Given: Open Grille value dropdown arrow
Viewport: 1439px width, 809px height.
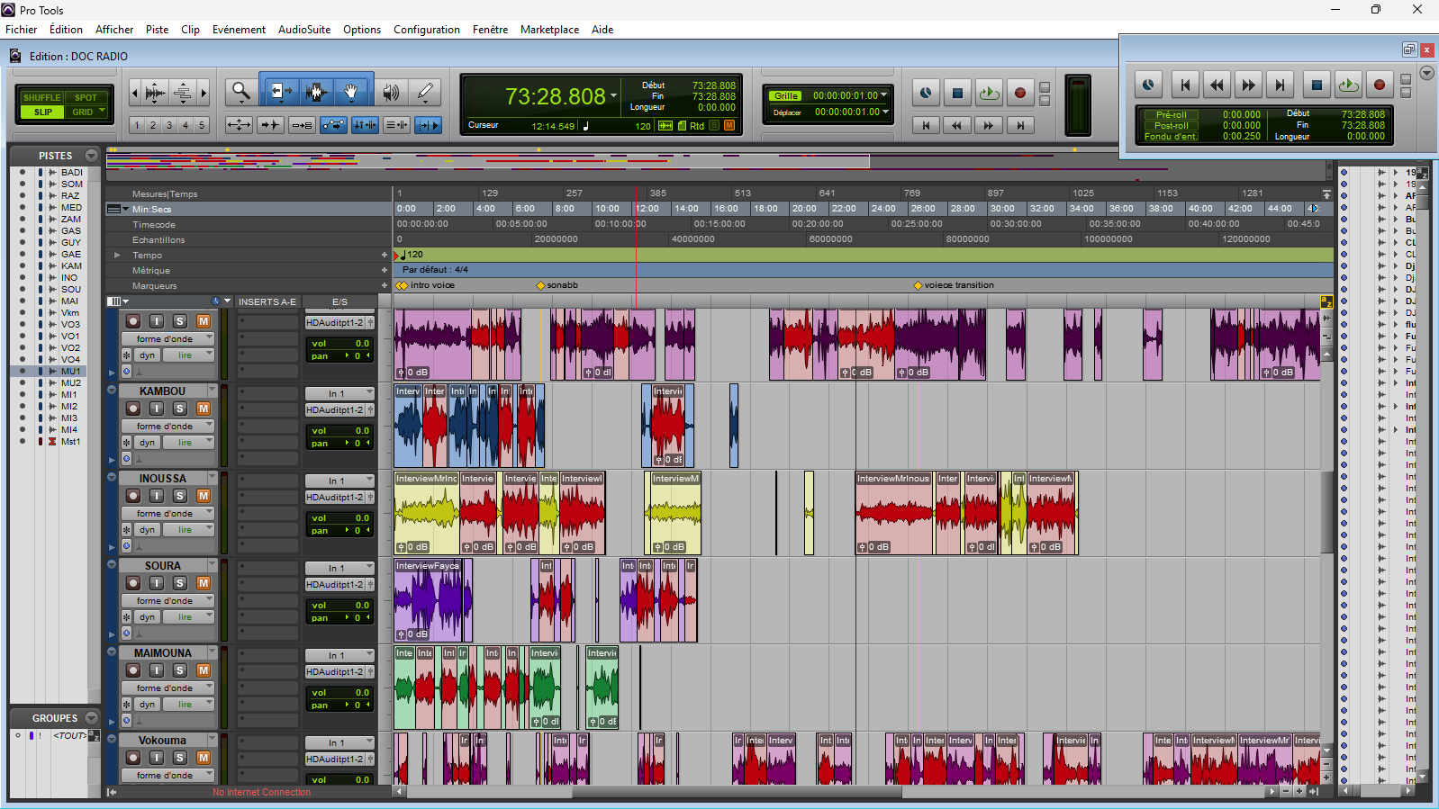Looking at the screenshot, I should click(884, 94).
